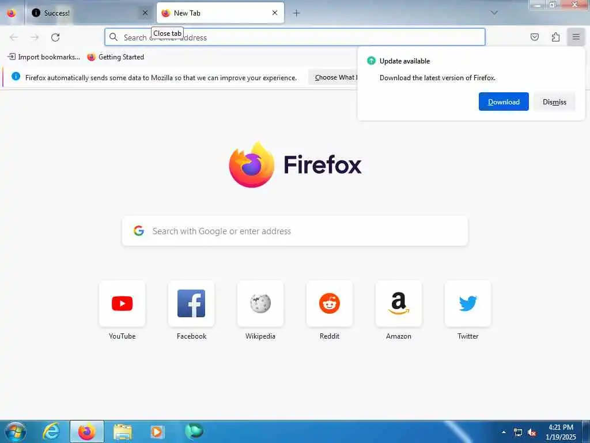Open the Wikipedia shortcut tile
This screenshot has height=443, width=590.
tap(260, 303)
